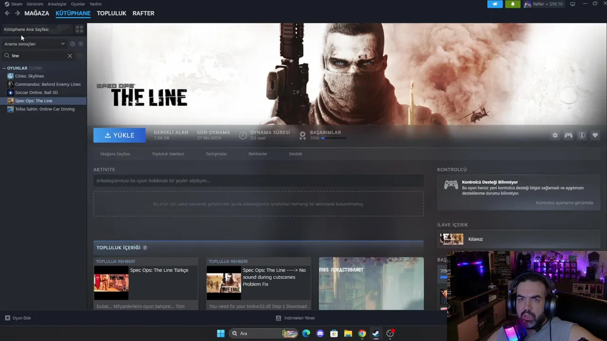607x341 pixels.
Task: Click the magnifier search icon in the sidebar
Action: pos(7,56)
